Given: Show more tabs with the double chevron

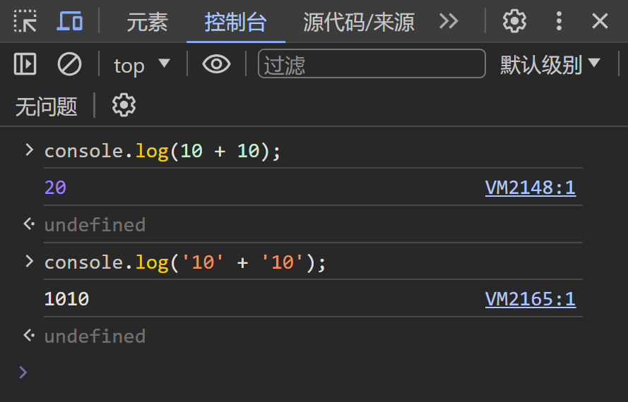Looking at the screenshot, I should point(449,22).
